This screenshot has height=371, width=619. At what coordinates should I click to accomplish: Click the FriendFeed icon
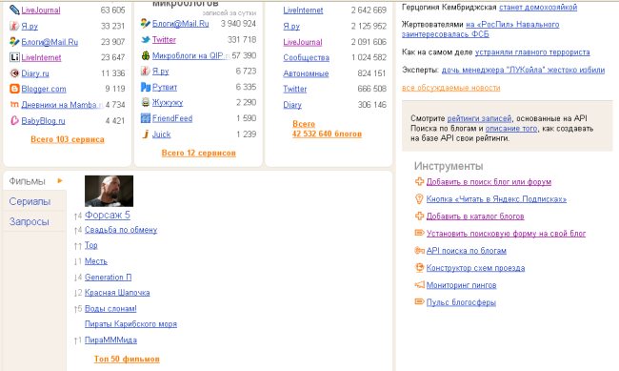coord(146,118)
